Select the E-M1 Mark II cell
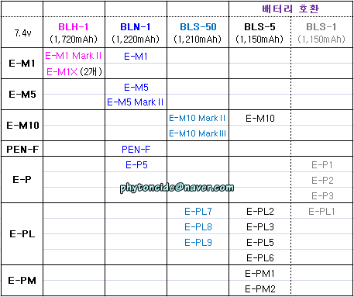 pyautogui.click(x=74, y=56)
